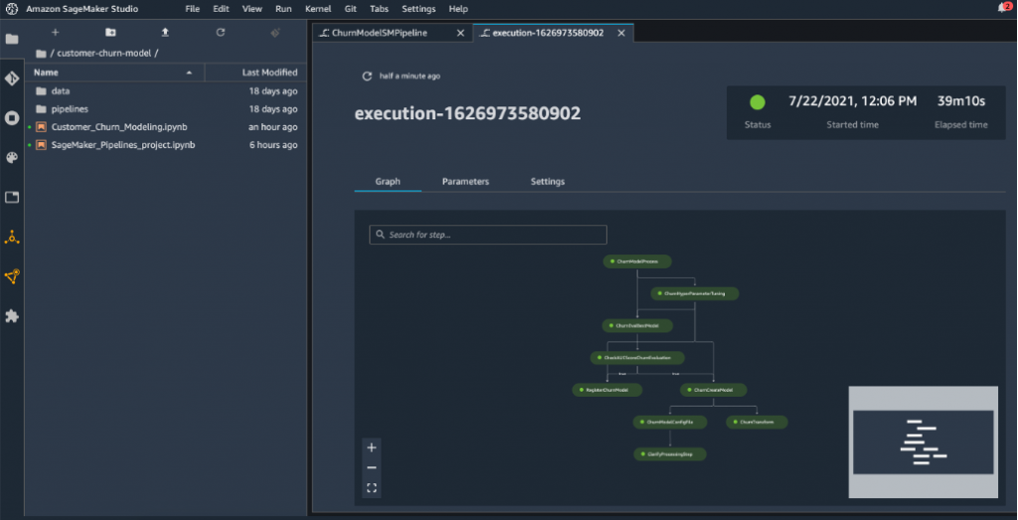The width and height of the screenshot is (1018, 520).
Task: Refresh the file list in file browser
Action: [x=220, y=32]
